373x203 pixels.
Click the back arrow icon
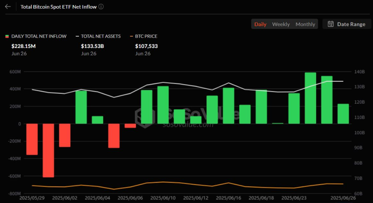8,7
